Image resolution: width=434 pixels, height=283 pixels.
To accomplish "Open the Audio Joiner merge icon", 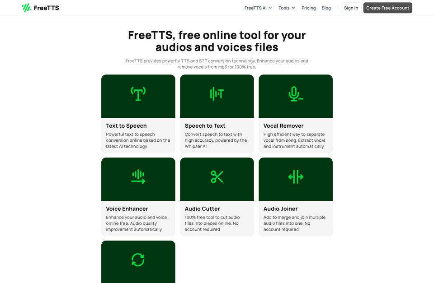I will point(296,177).
